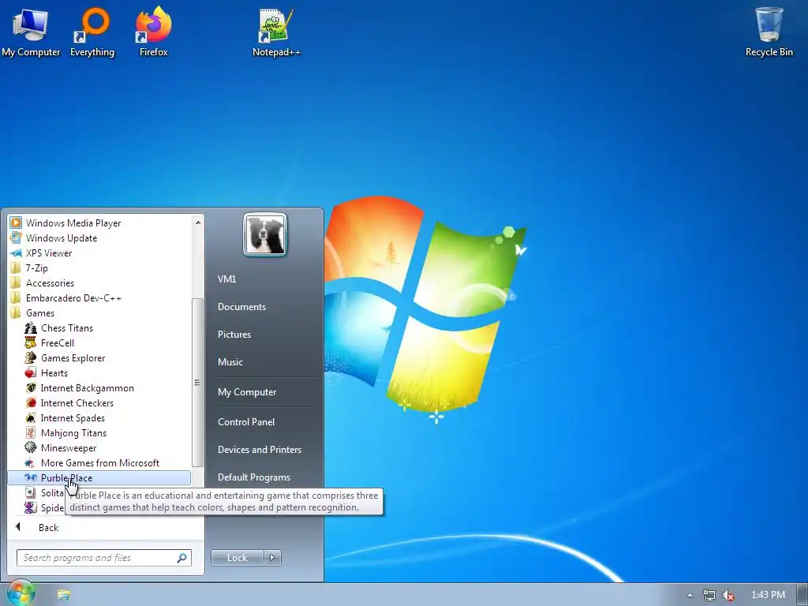Click the search magnifier icon
808x606 pixels.
coord(181,558)
